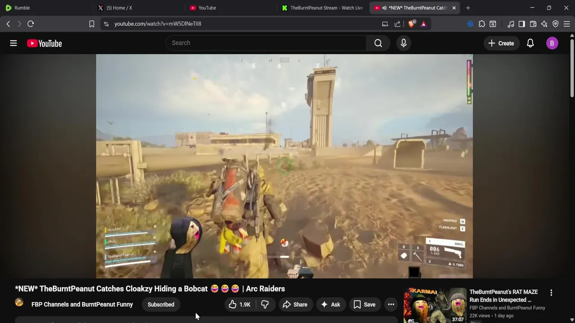Click browser share page icon
Screen dimensions: 575x323
pyautogui.click(x=398, y=24)
